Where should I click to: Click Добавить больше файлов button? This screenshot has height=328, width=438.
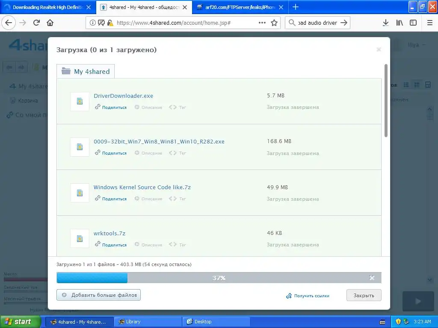99,295
